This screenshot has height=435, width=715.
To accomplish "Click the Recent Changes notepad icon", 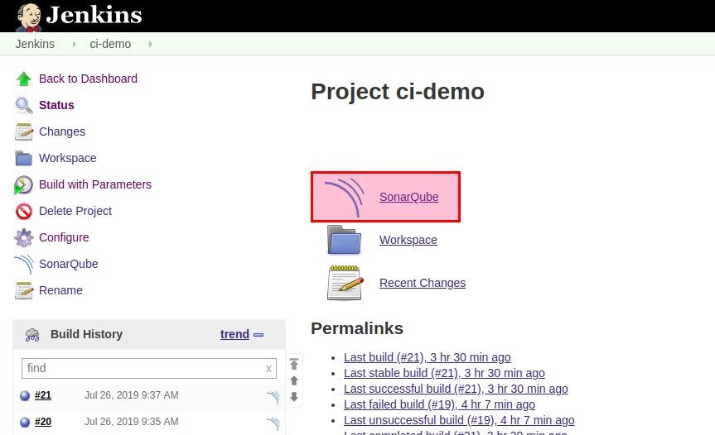I will (x=345, y=283).
